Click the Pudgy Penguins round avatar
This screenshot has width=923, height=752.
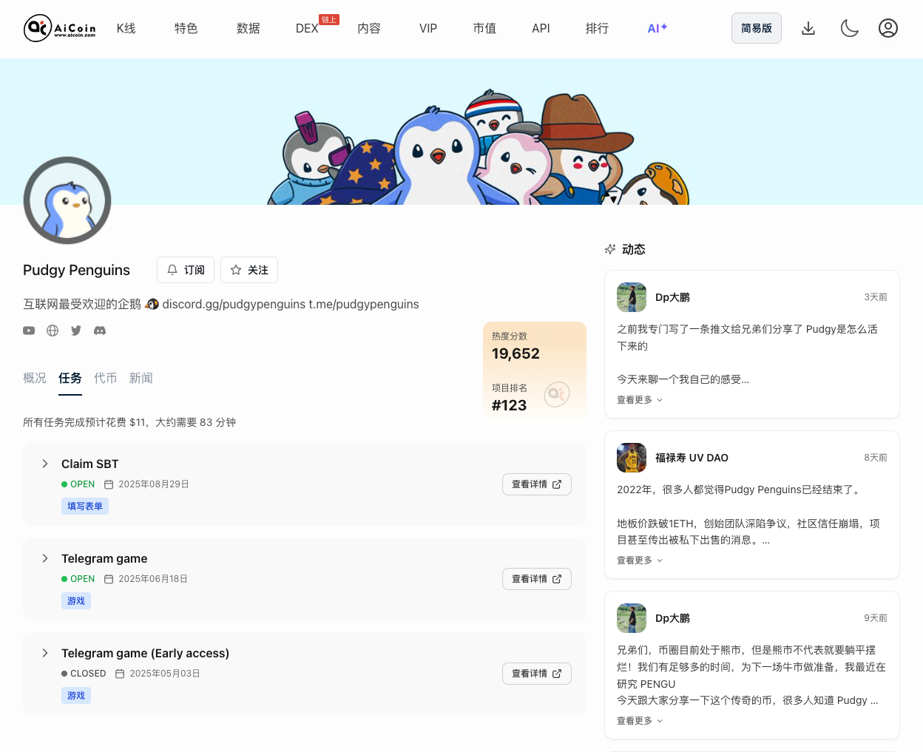(67, 200)
